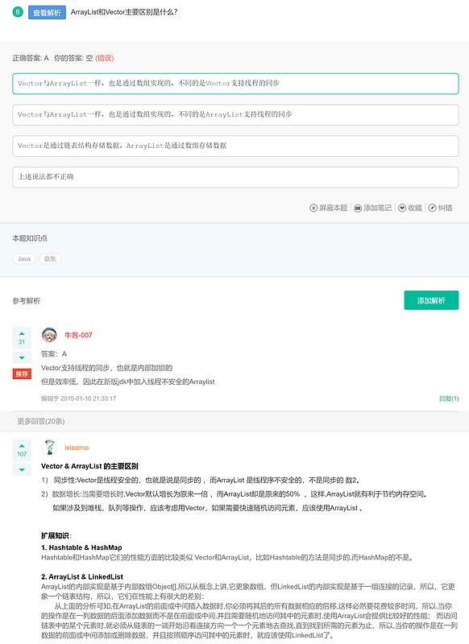Select option: Vector是通过链表结构存储数据
469x644 pixels.
point(235,146)
